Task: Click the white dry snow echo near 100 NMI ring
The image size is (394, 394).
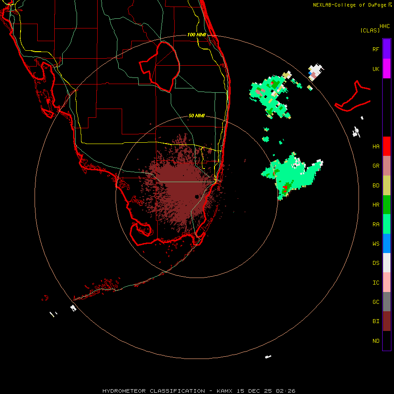Action: (x=316, y=72)
